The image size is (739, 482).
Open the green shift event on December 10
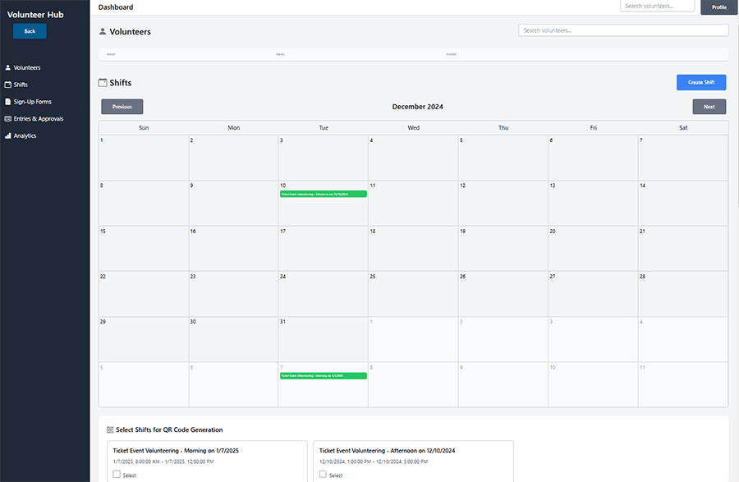point(324,194)
